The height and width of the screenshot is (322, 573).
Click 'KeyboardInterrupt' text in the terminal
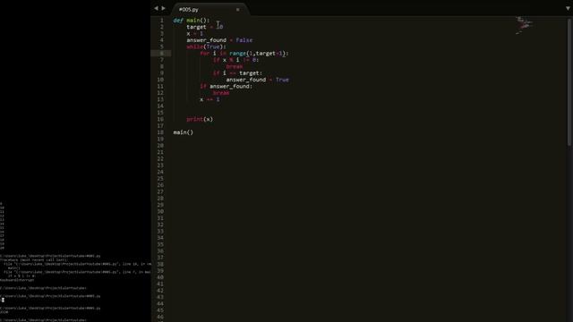coord(17,280)
